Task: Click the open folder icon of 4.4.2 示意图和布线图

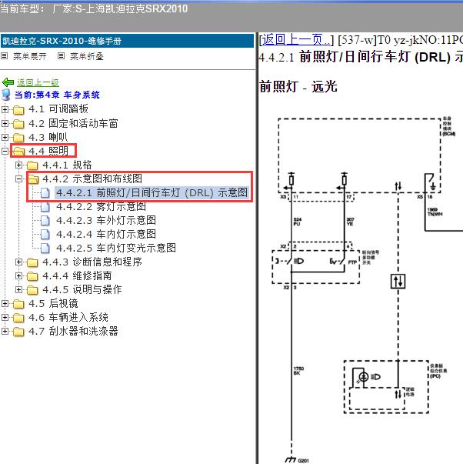Action: tap(33, 179)
